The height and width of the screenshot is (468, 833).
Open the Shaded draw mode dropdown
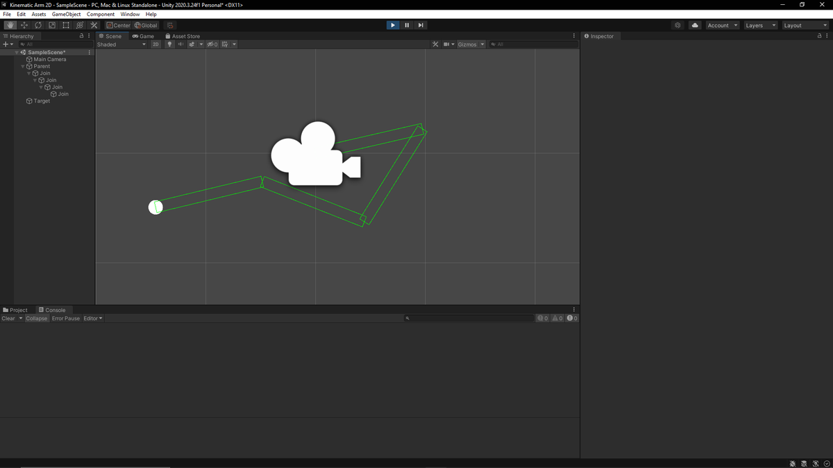point(121,44)
